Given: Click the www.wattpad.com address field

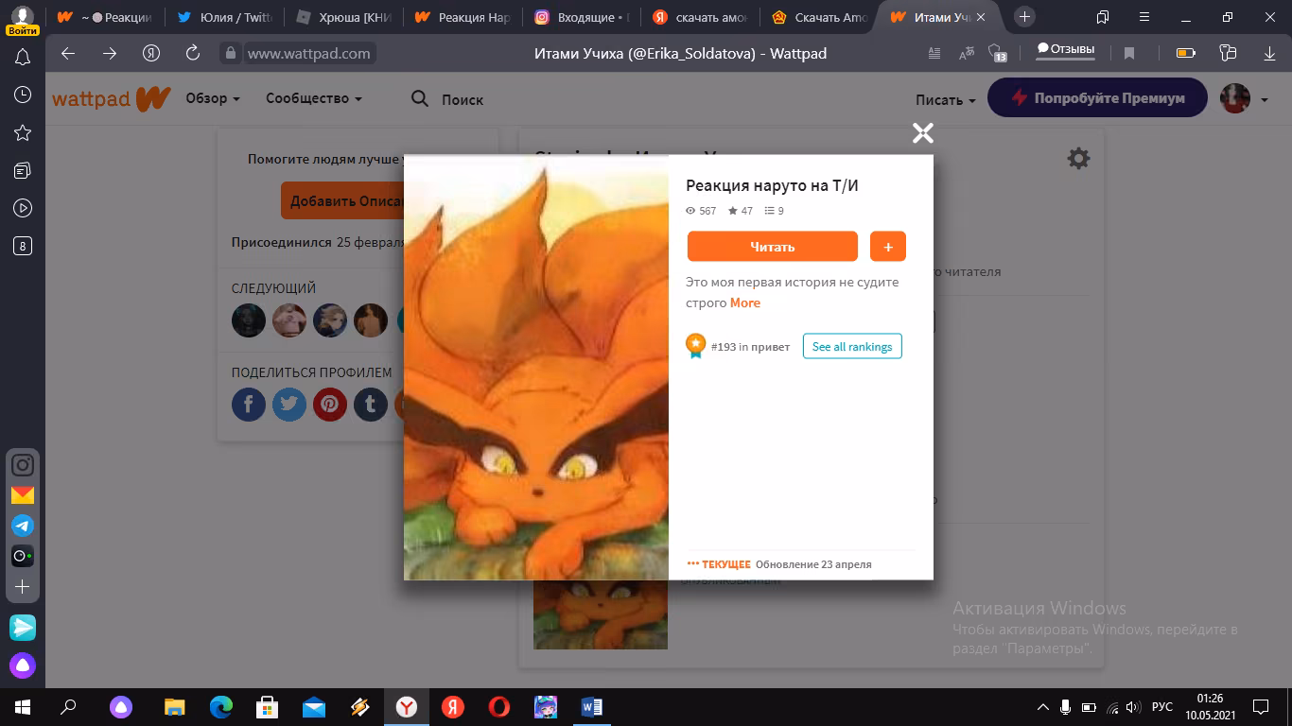Looking at the screenshot, I should point(308,54).
